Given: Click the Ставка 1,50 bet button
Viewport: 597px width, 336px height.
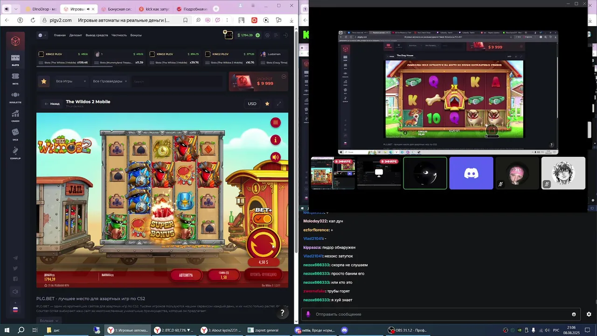Looking at the screenshot, I should pos(223,275).
